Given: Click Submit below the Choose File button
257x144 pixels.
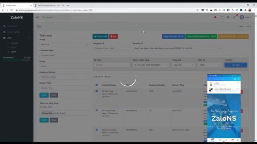Looking at the screenshot, I should point(44,120).
